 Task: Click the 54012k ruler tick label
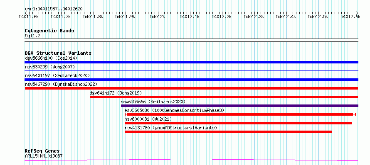pyautogui.click(x=158, y=17)
